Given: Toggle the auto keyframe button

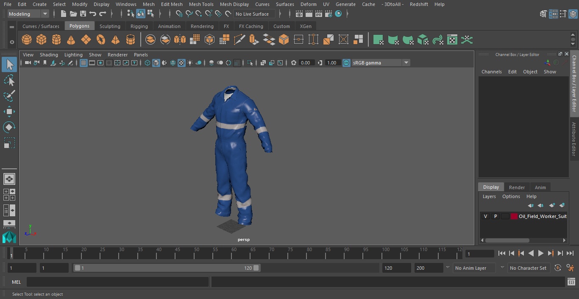Looking at the screenshot, I should [x=558, y=268].
